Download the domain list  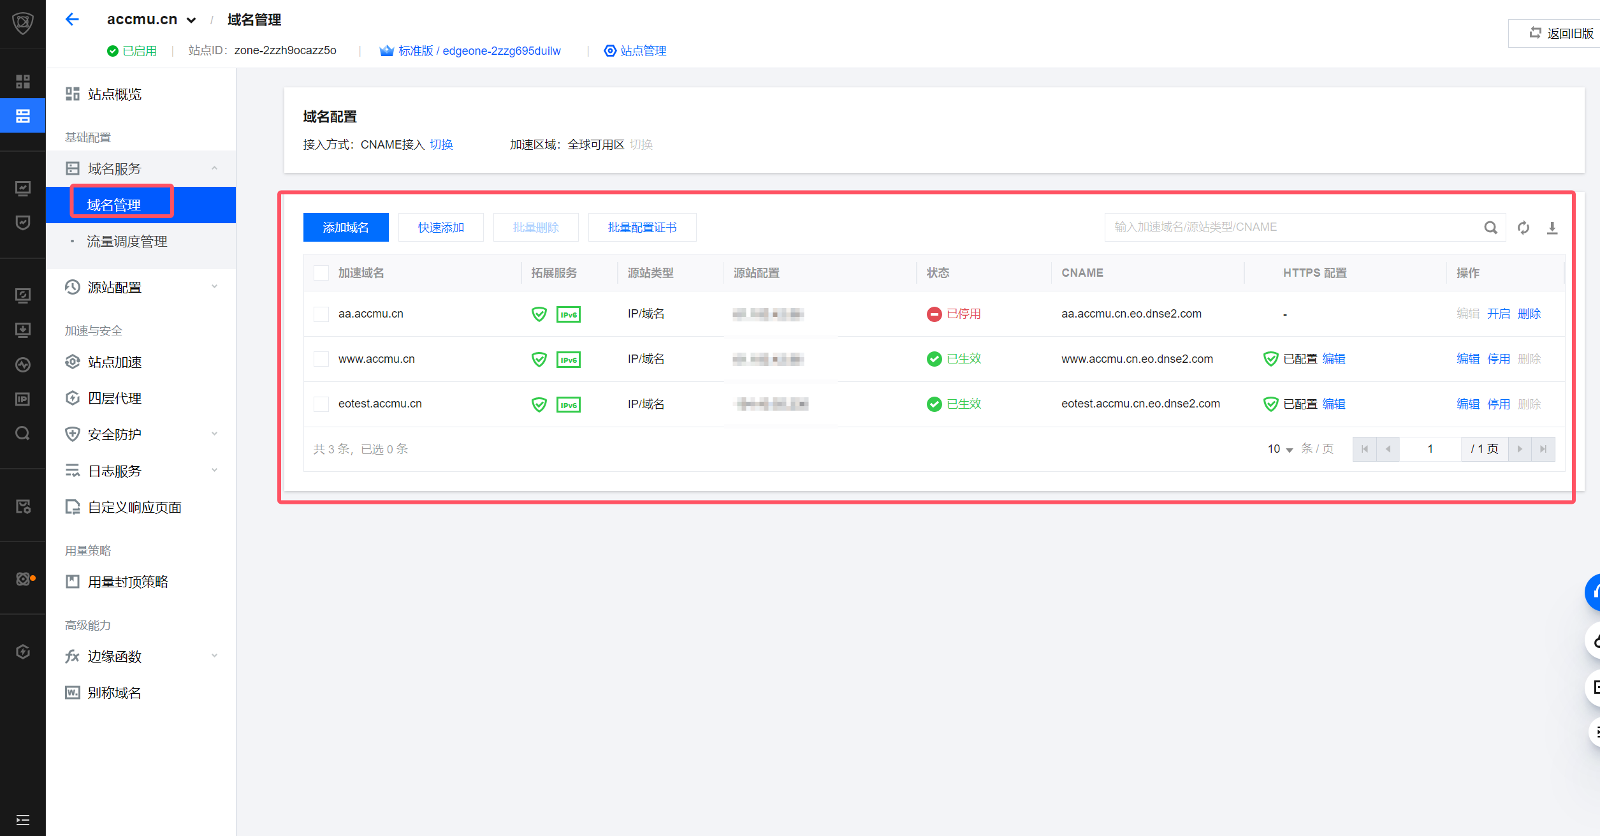pos(1552,228)
